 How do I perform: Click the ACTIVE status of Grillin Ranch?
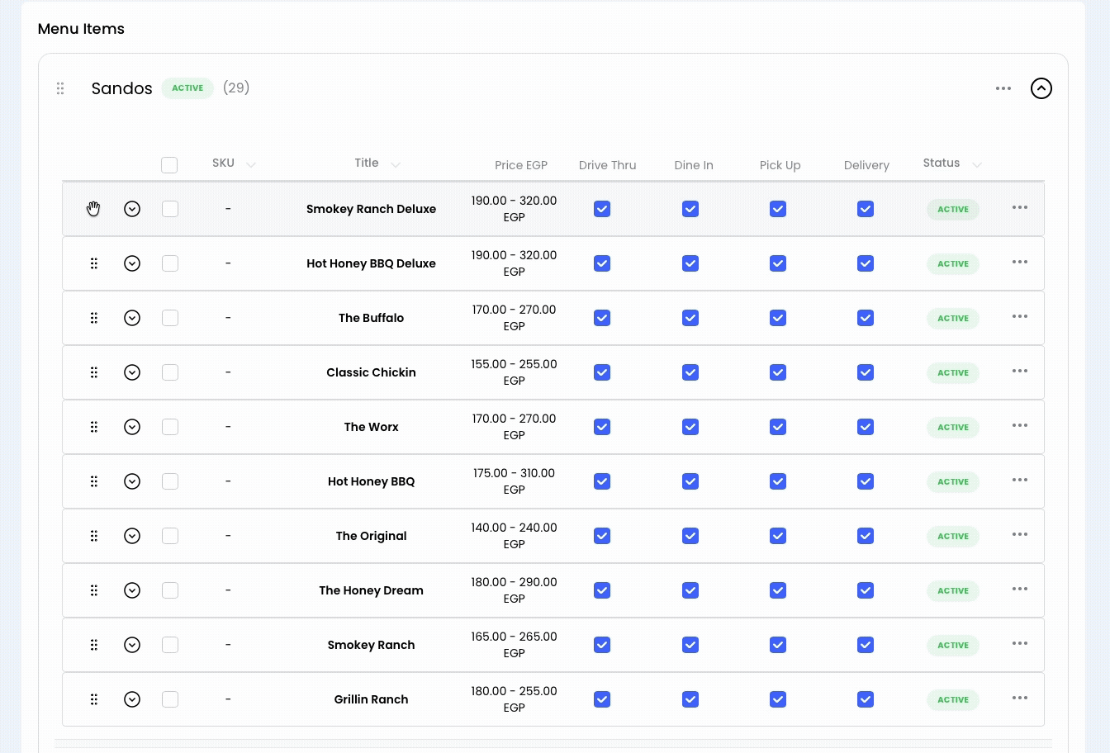(x=953, y=700)
